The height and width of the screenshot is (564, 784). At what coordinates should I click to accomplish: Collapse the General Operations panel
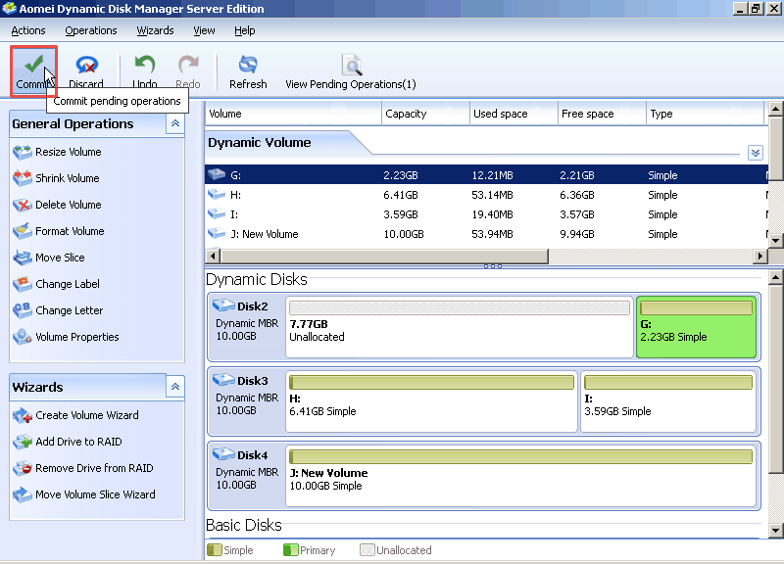174,124
